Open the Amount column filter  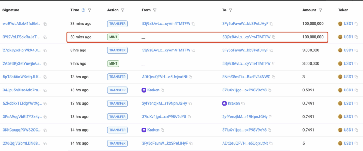point(320,10)
